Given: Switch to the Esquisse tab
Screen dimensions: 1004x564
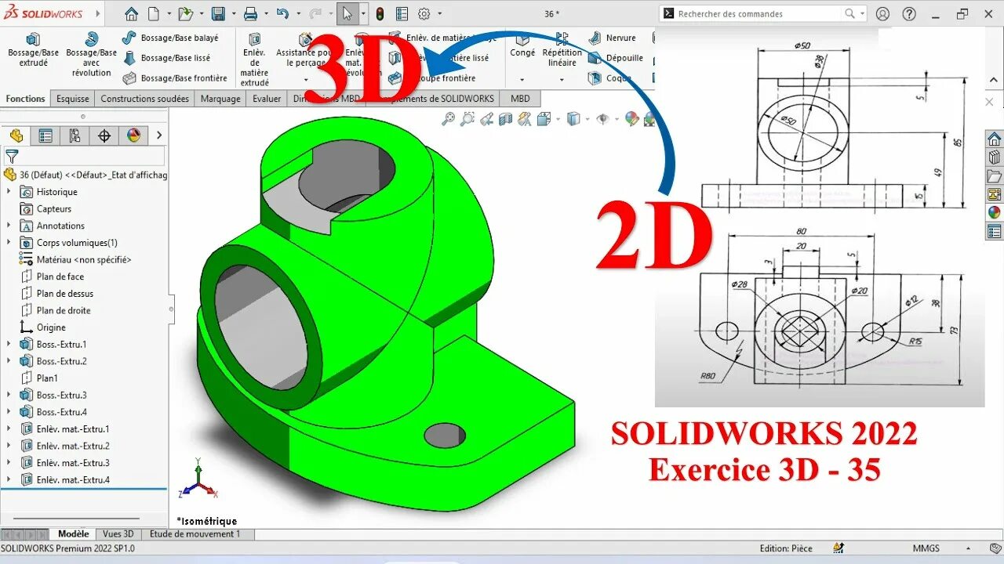Looking at the screenshot, I should 72,98.
